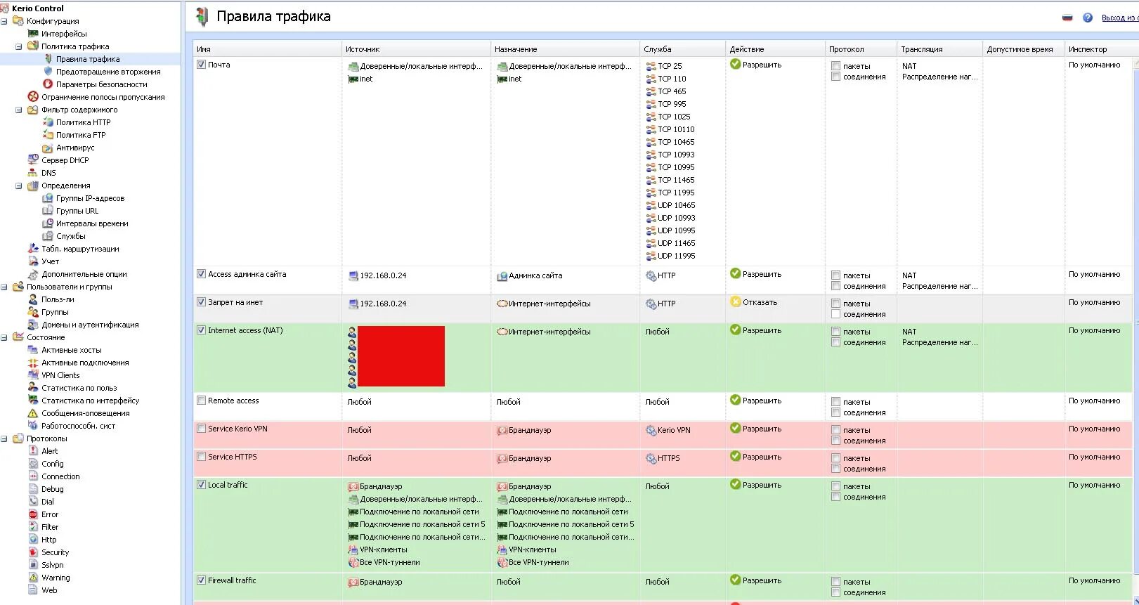Open the Connection log item

(60, 476)
